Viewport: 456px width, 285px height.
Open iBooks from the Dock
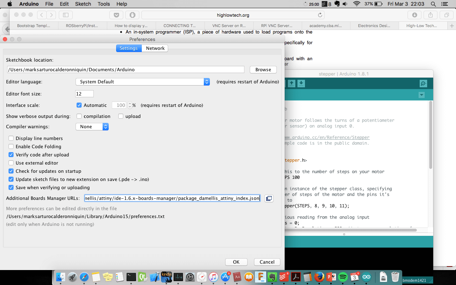pyautogui.click(x=249, y=277)
